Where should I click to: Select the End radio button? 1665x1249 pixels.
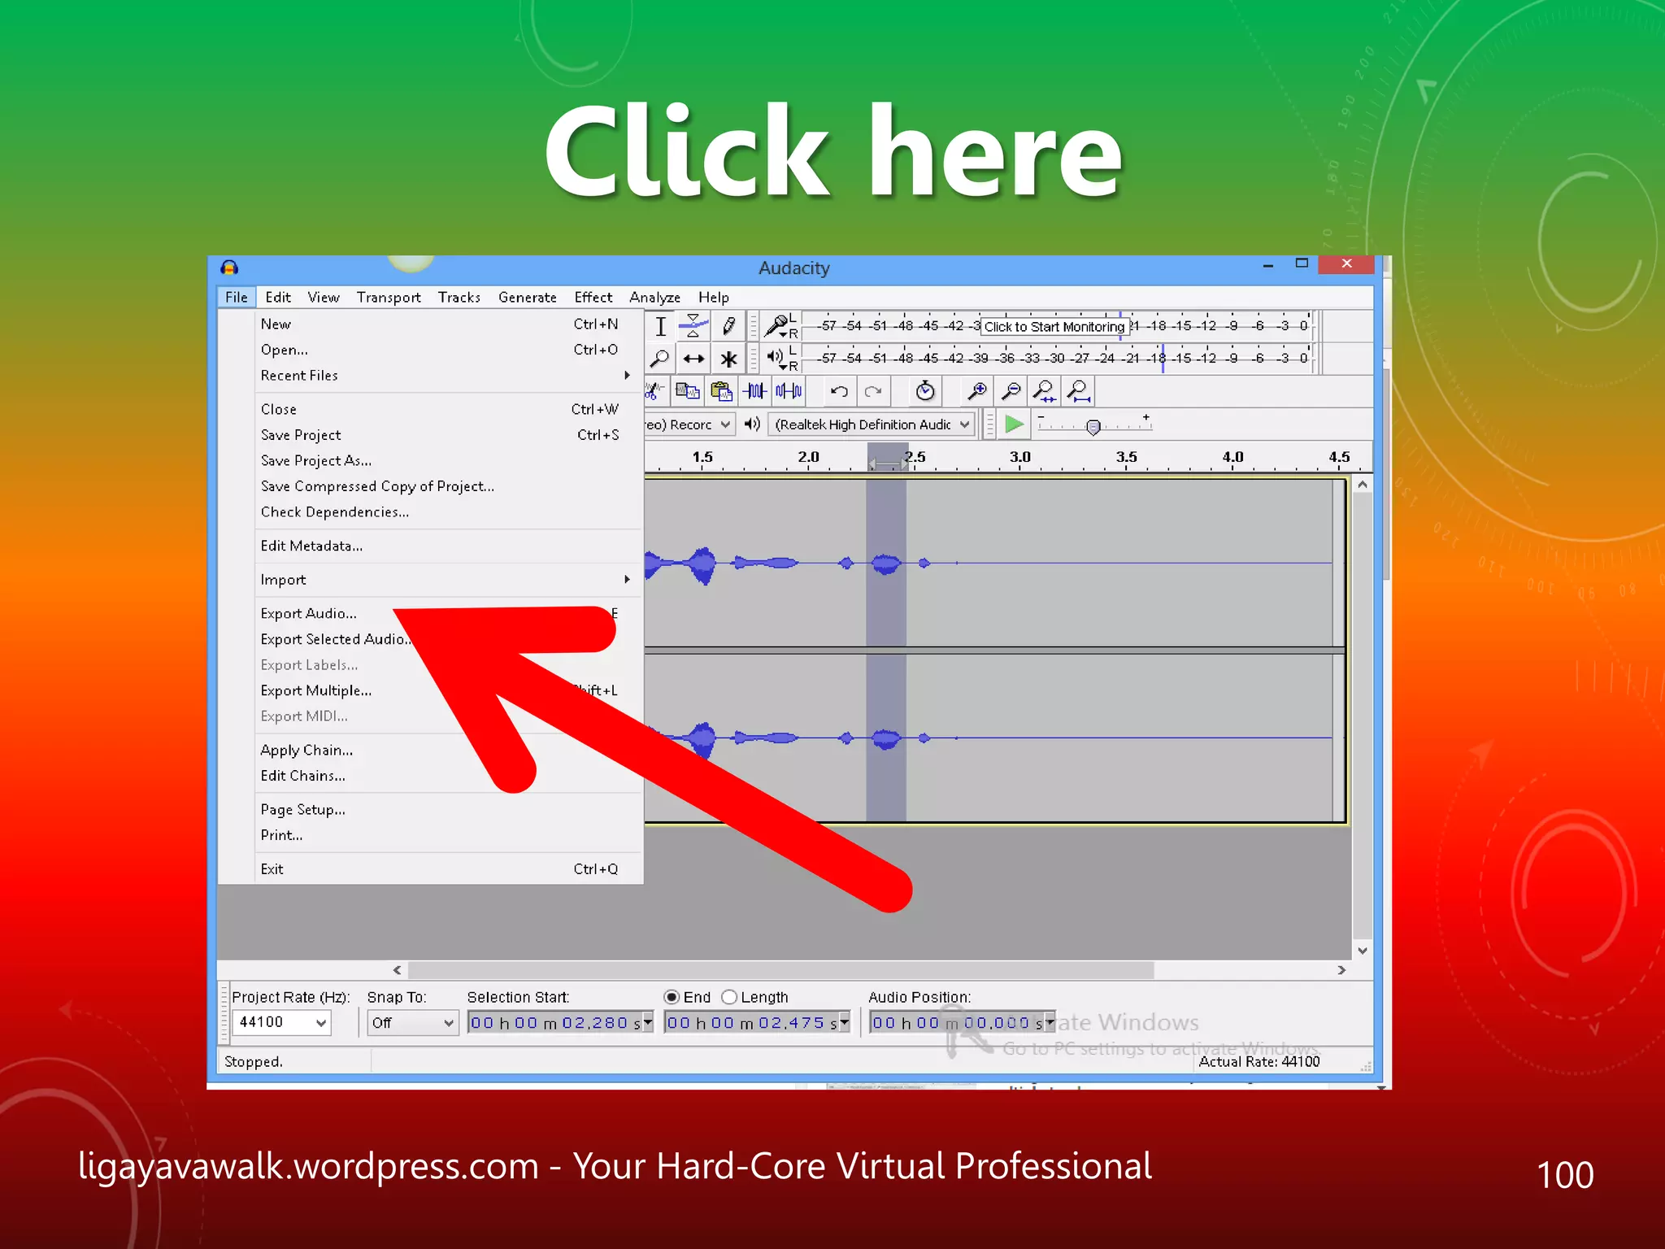(x=672, y=997)
